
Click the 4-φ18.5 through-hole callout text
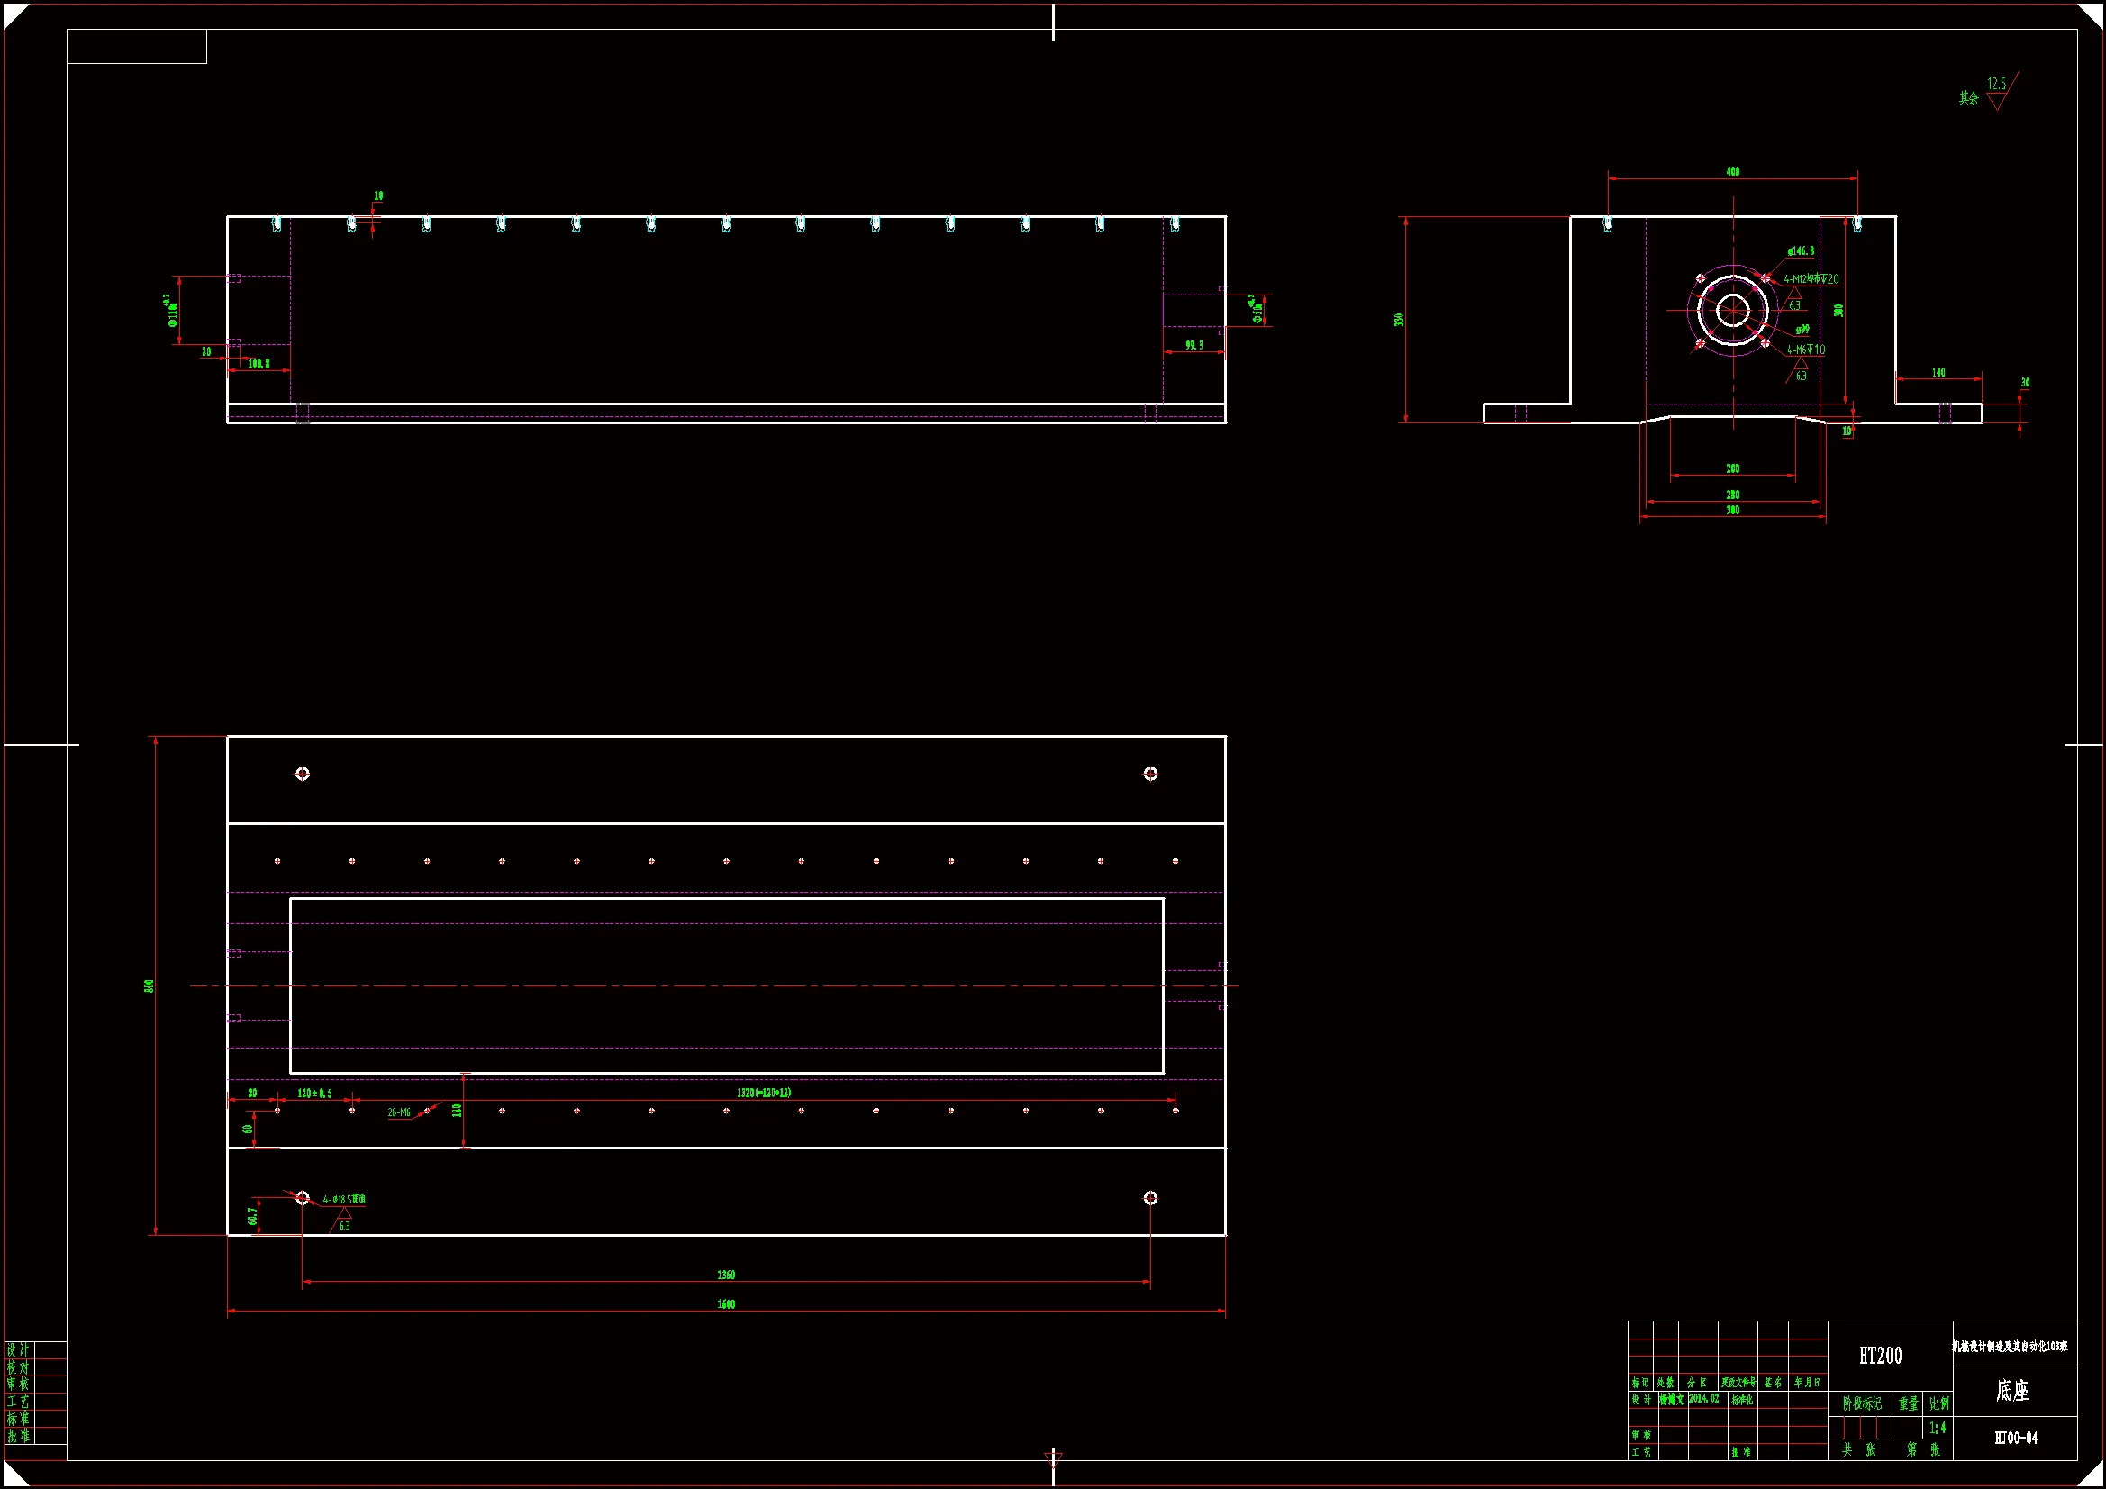pos(344,1199)
